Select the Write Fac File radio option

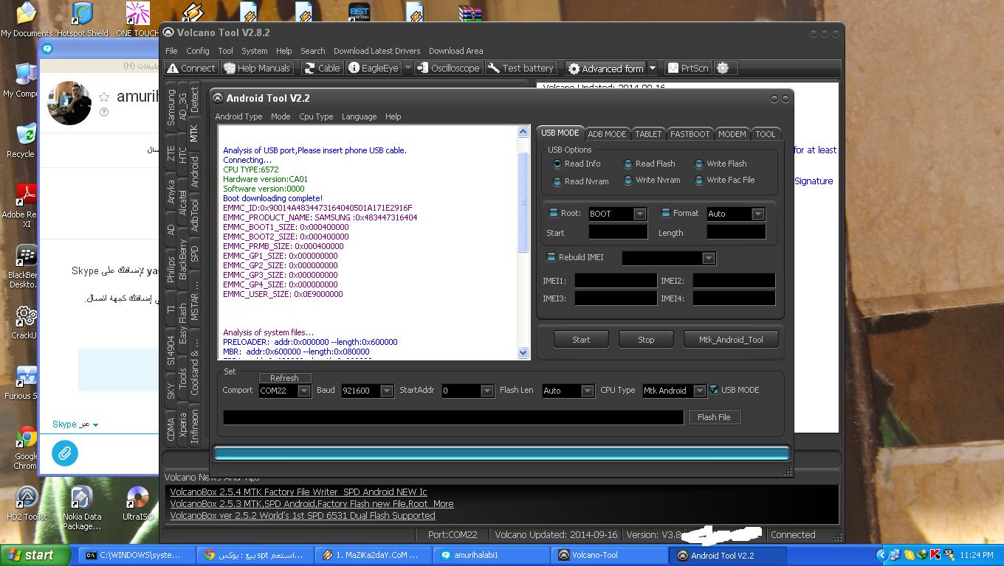(724, 180)
